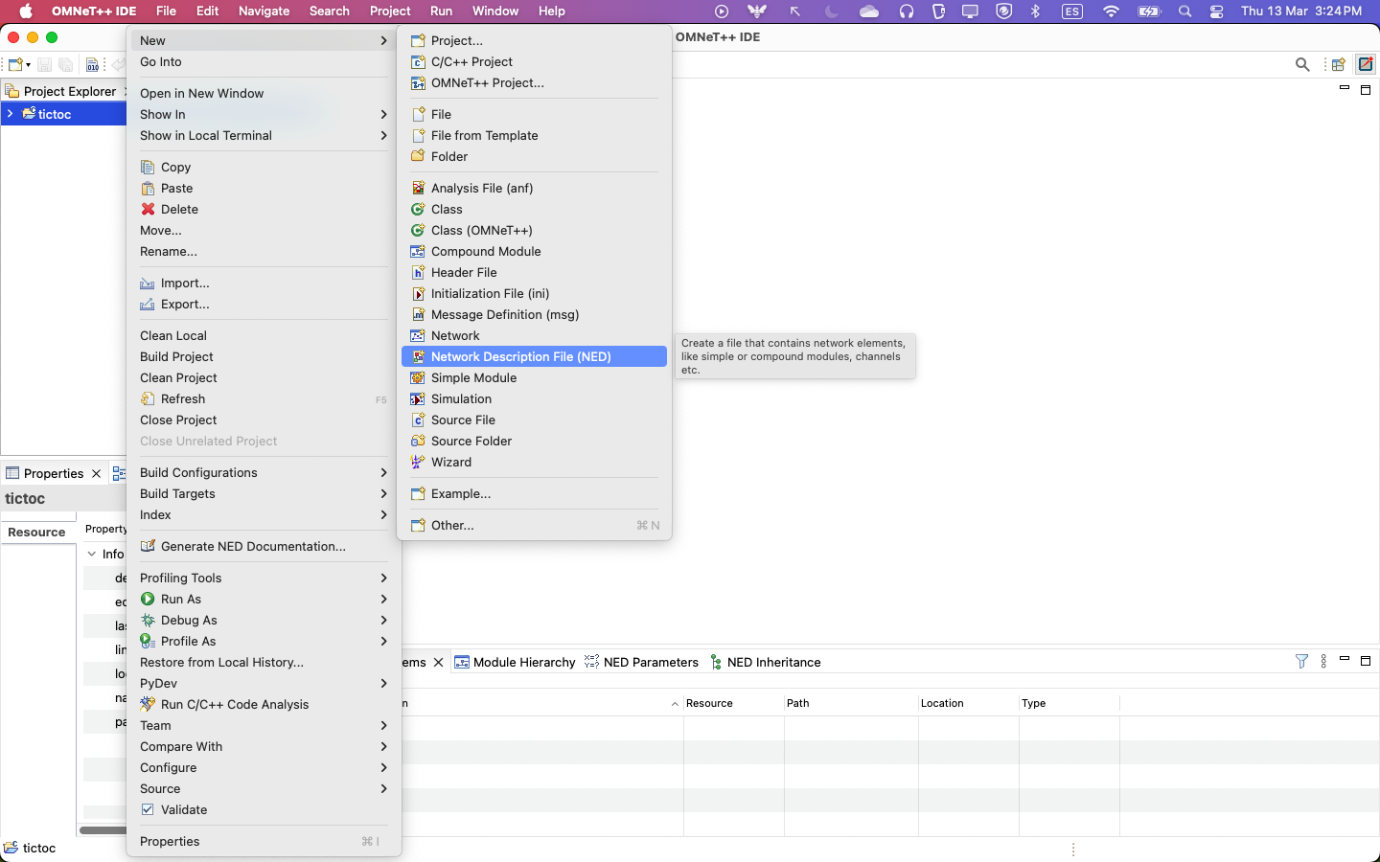Open Other... new wizard entry
The width and height of the screenshot is (1380, 862).
[x=534, y=525]
